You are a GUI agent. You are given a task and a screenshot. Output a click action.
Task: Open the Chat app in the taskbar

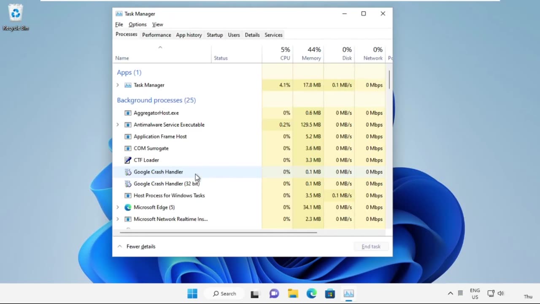pos(274,293)
